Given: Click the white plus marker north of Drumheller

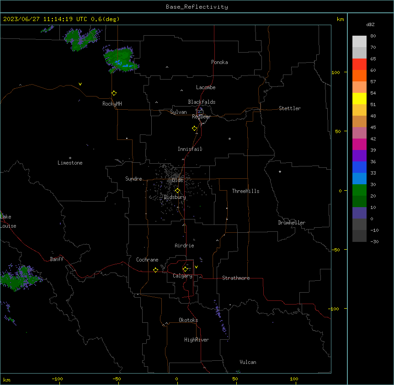Looking at the screenshot, I should [x=280, y=171].
